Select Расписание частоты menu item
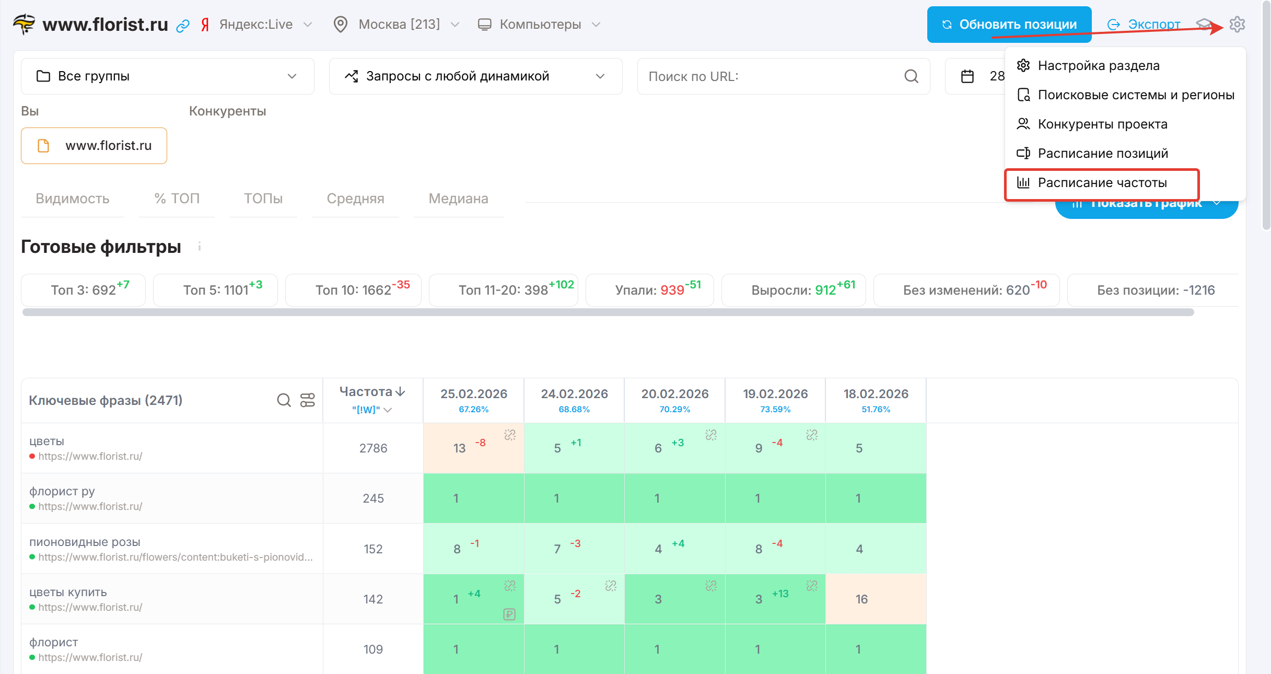The image size is (1271, 674). tap(1102, 183)
